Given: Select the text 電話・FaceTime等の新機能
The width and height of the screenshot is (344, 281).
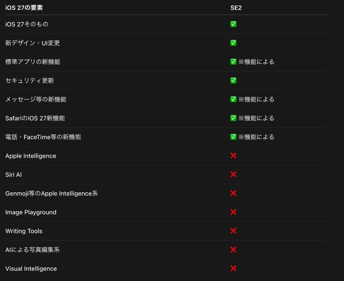Looking at the screenshot, I should pos(43,137).
